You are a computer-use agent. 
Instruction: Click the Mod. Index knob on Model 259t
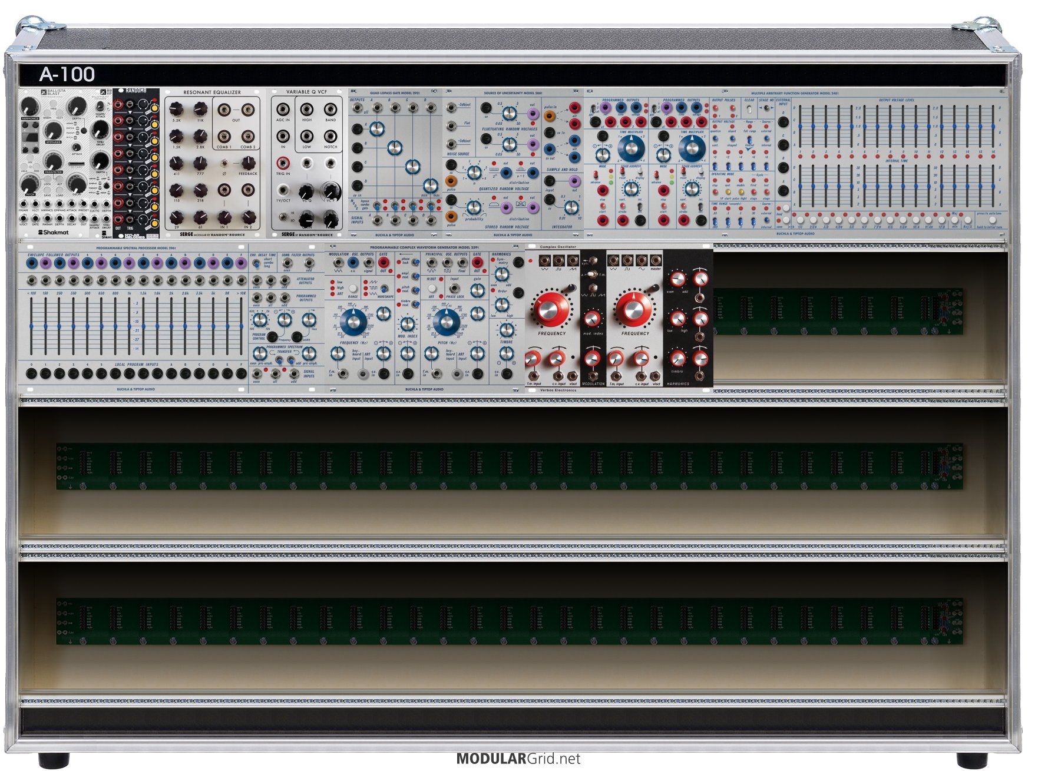pyautogui.click(x=407, y=323)
